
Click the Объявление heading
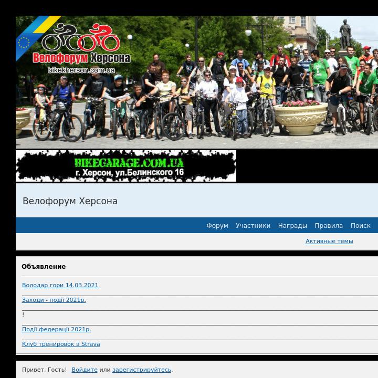(44, 267)
